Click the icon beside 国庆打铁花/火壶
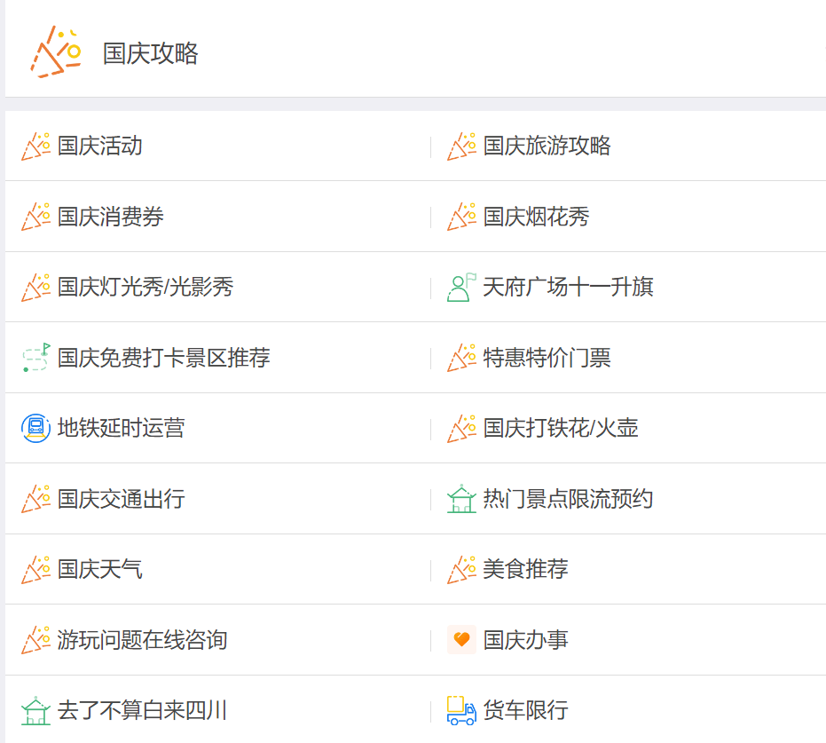The height and width of the screenshot is (743, 826). [x=461, y=429]
